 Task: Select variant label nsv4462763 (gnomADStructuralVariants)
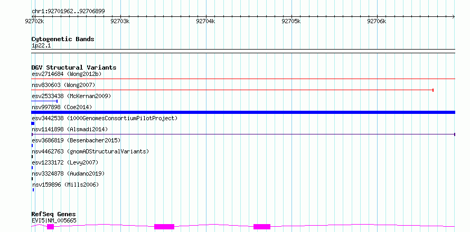pyautogui.click(x=90, y=151)
